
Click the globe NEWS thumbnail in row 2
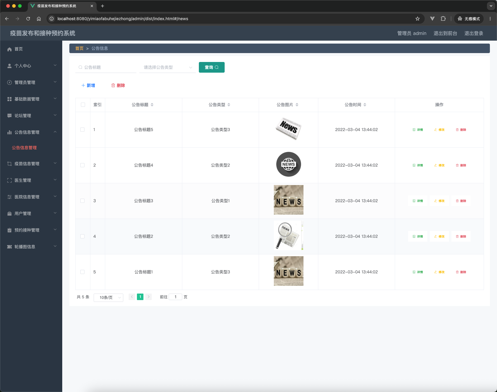tap(289, 164)
